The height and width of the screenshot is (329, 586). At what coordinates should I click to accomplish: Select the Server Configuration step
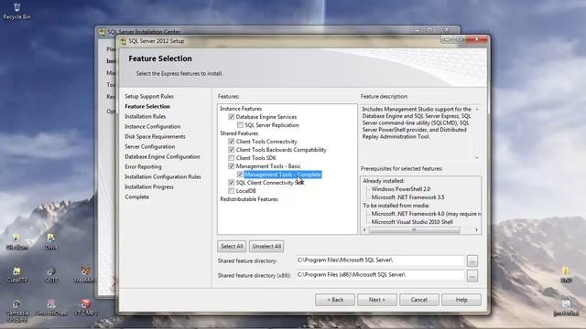click(150, 146)
